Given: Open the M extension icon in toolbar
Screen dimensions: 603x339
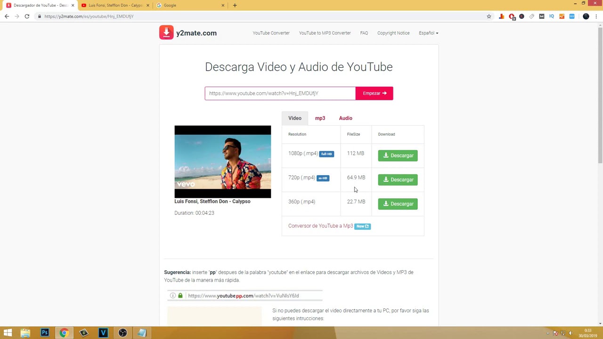Looking at the screenshot, I should click(542, 16).
